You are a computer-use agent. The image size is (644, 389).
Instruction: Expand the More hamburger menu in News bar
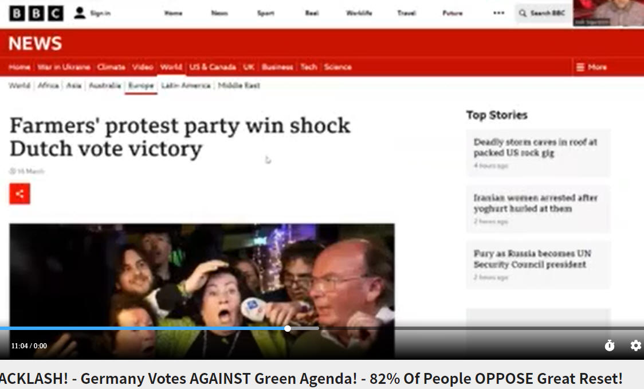click(591, 67)
